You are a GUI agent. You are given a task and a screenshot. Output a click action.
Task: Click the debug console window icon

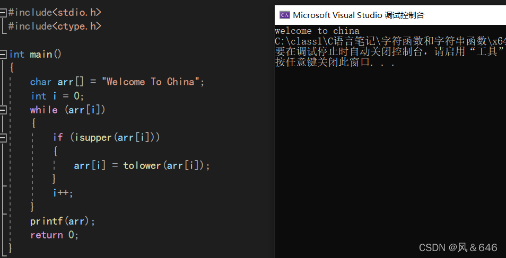[284, 15]
